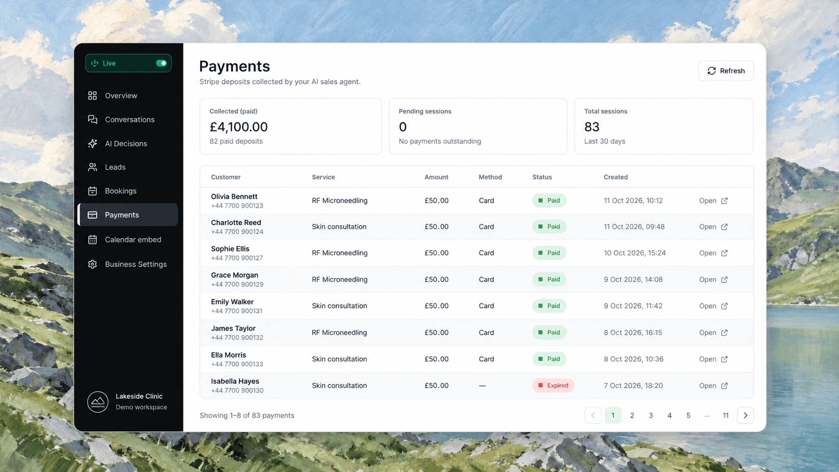Click the Business Settings gear icon
The height and width of the screenshot is (472, 839).
92,264
